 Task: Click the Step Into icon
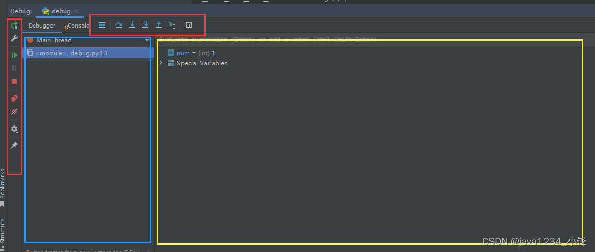pyautogui.click(x=132, y=26)
